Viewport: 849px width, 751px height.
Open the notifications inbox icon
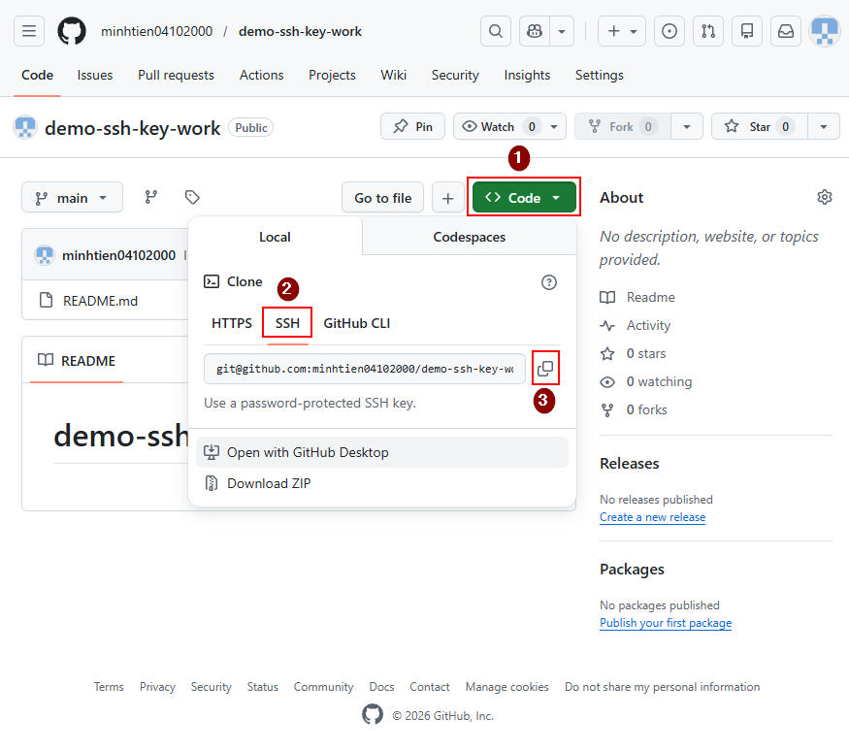coord(785,31)
